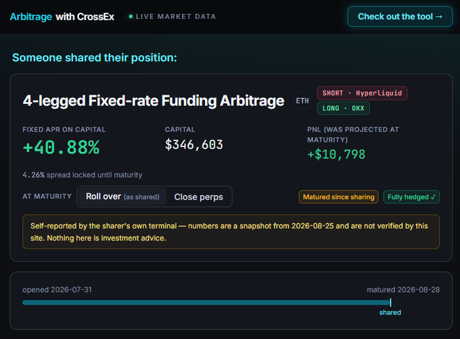Click the 'matured 2026-08-28' date

click(403, 290)
